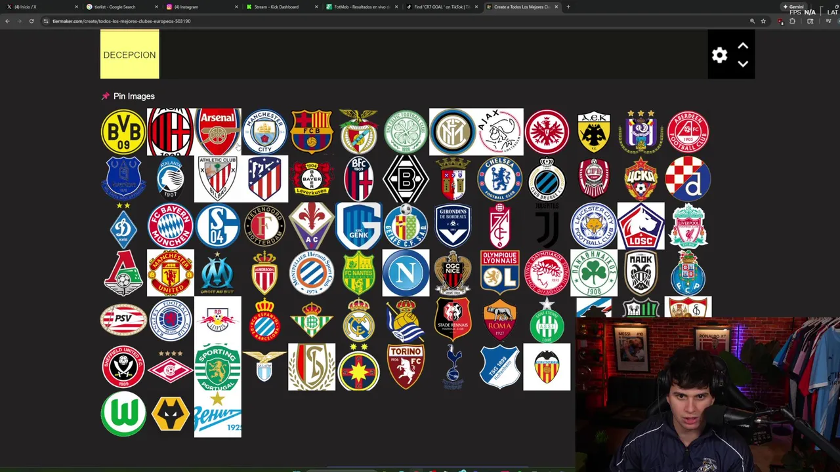Click the yellow DECEPCION tier label
Viewport: 840px width, 472px height.
(x=130, y=55)
